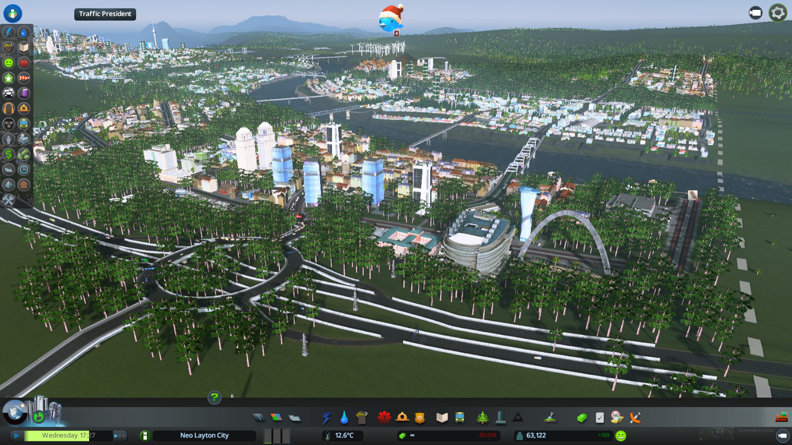The image size is (792, 445).
Task: Open the Public Transport bus menu
Action: 460,418
